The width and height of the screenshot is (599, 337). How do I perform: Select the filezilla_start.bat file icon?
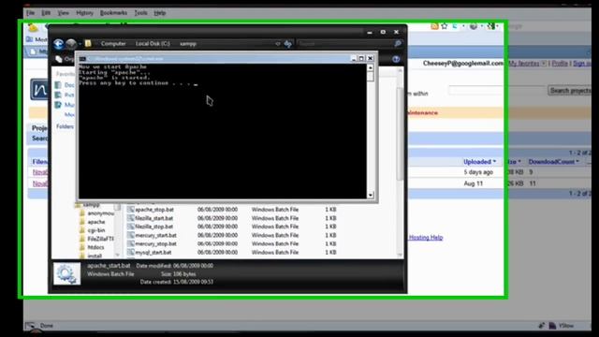[x=131, y=218]
